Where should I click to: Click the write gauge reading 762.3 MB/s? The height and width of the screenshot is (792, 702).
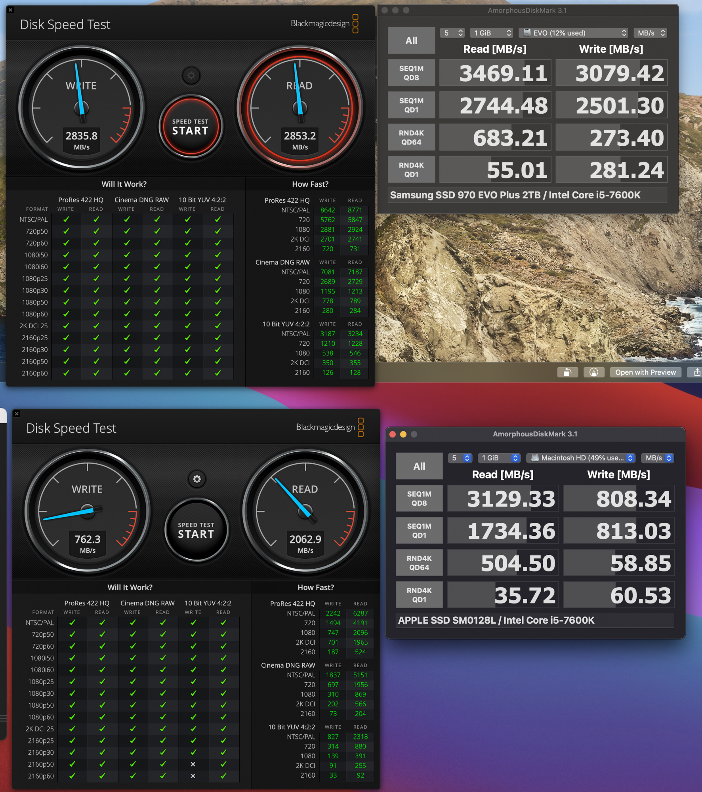coord(88,511)
